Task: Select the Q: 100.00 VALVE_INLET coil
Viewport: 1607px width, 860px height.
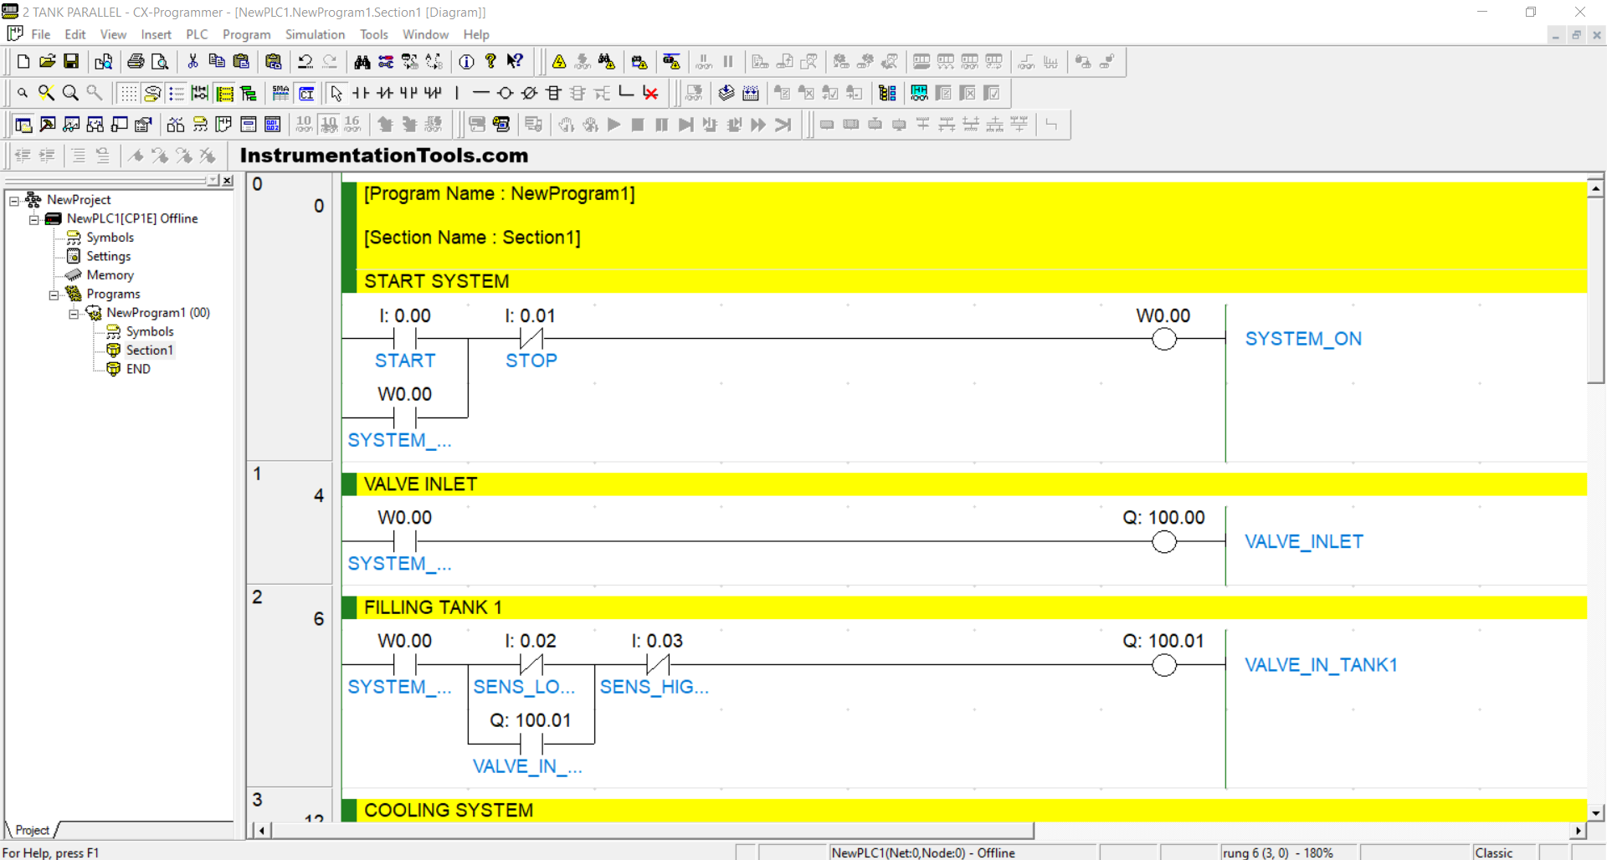Action: [1163, 540]
